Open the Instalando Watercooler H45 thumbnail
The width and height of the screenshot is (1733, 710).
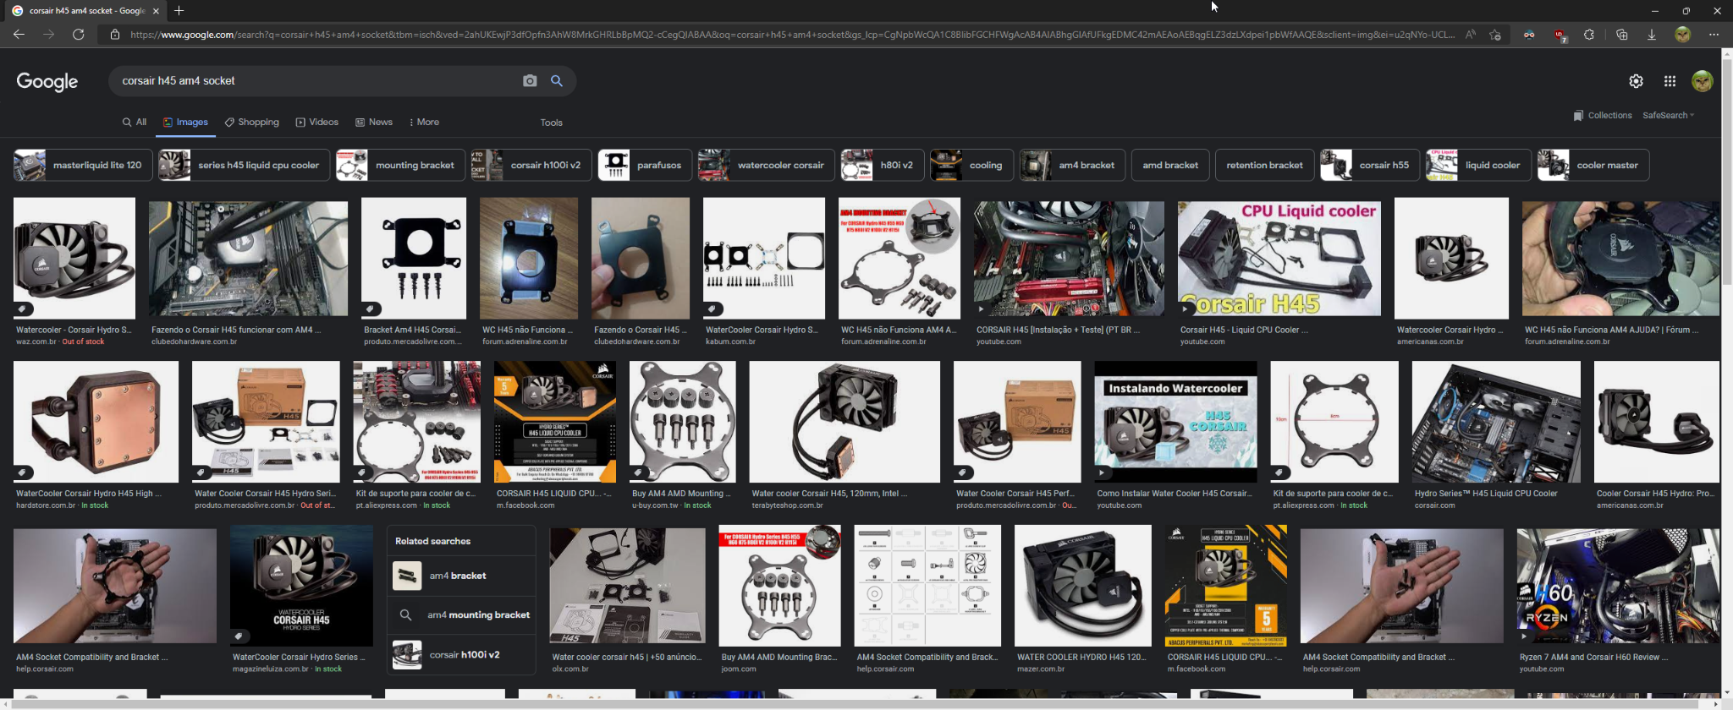[x=1175, y=422]
